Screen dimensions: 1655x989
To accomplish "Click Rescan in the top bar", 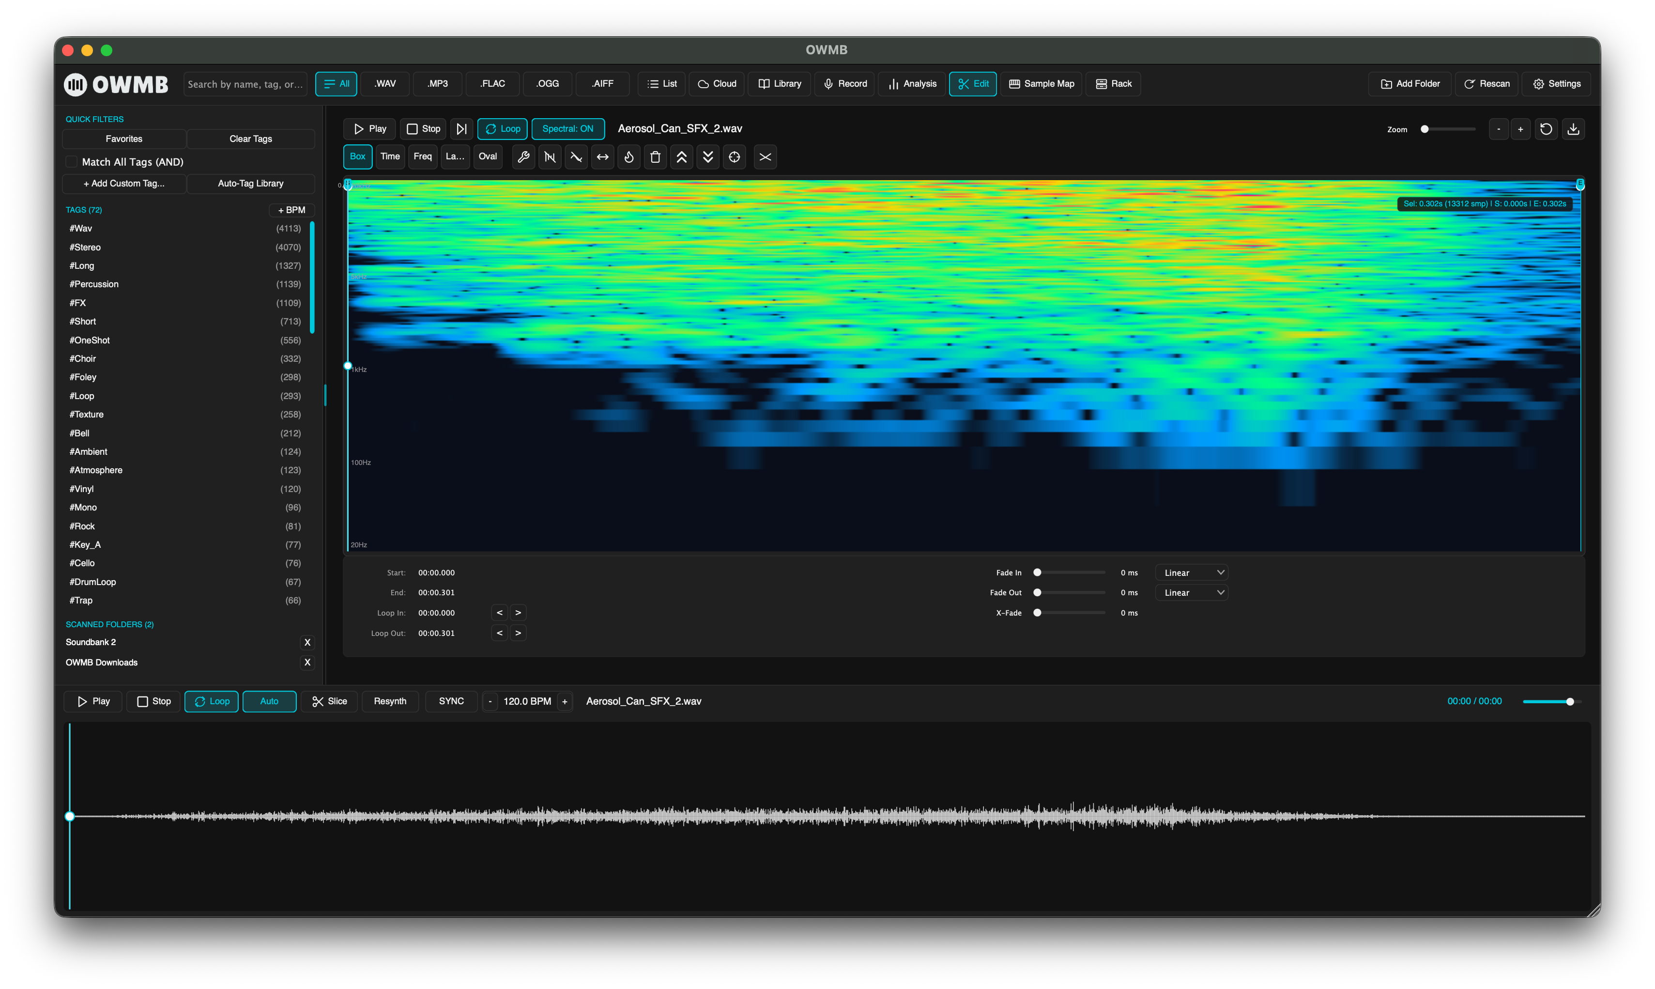I will (x=1486, y=84).
